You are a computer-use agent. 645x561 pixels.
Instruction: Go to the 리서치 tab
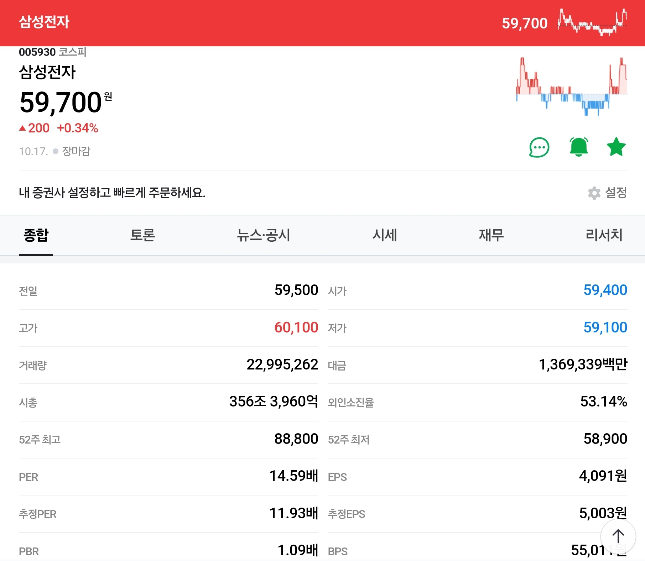[604, 235]
